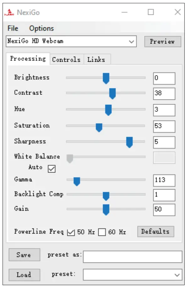
Task: Toggle the Auto white balance checkbox
Action: (52, 169)
